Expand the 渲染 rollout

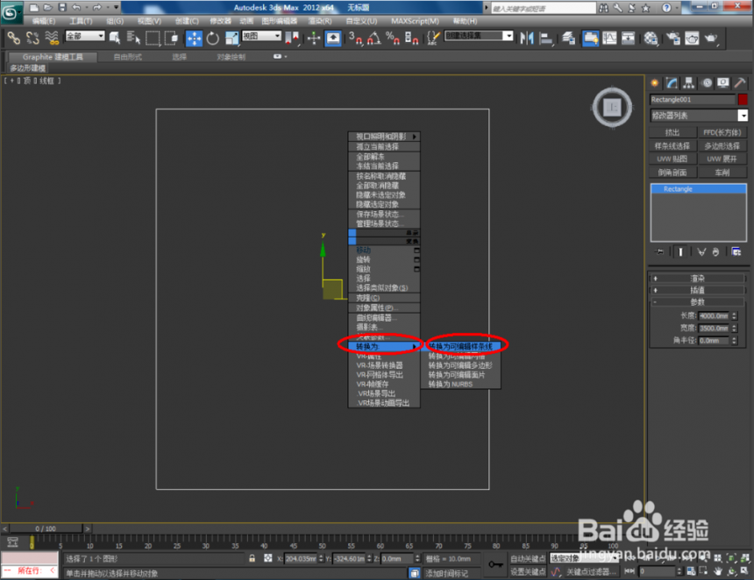(x=698, y=279)
